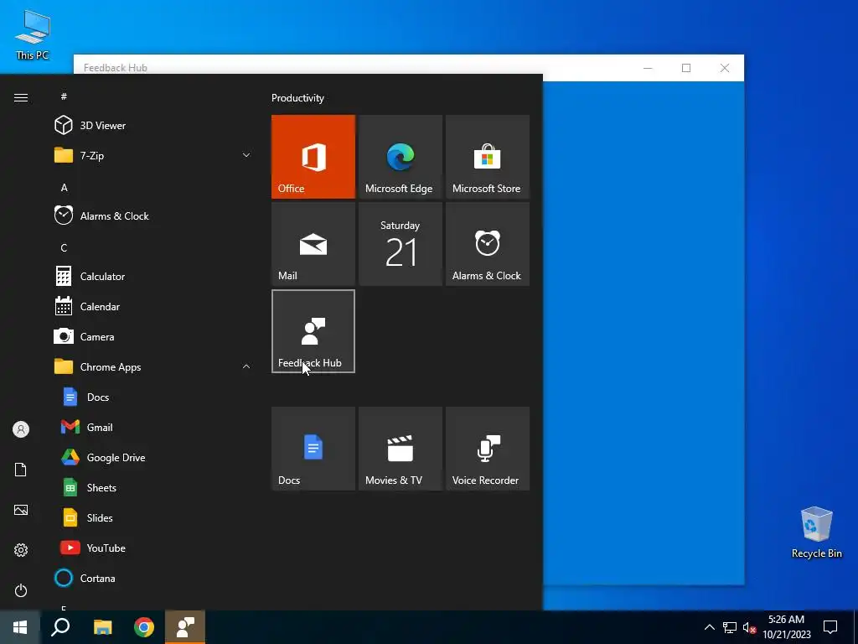The height and width of the screenshot is (644, 858).
Task: Click the Office tile
Action: click(313, 157)
